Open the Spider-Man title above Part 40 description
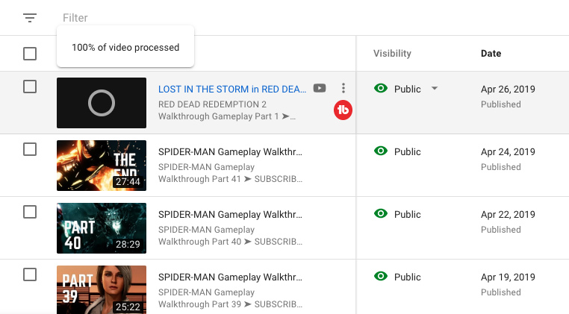The width and height of the screenshot is (569, 314). pyautogui.click(x=230, y=215)
